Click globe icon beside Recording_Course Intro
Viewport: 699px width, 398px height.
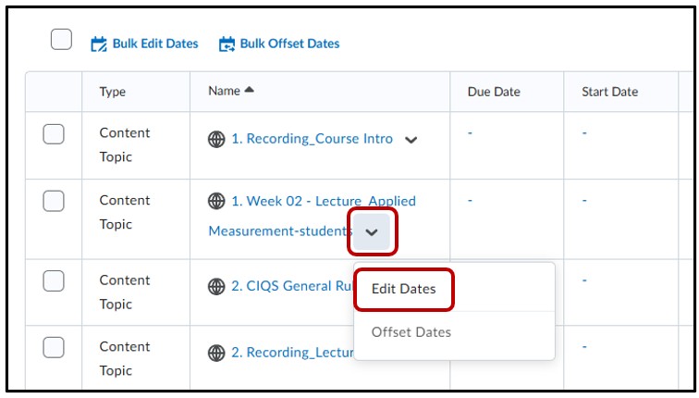216,139
